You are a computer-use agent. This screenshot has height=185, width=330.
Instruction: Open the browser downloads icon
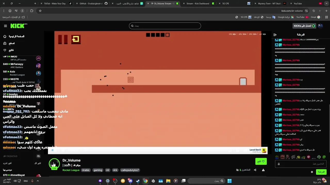[22, 11]
